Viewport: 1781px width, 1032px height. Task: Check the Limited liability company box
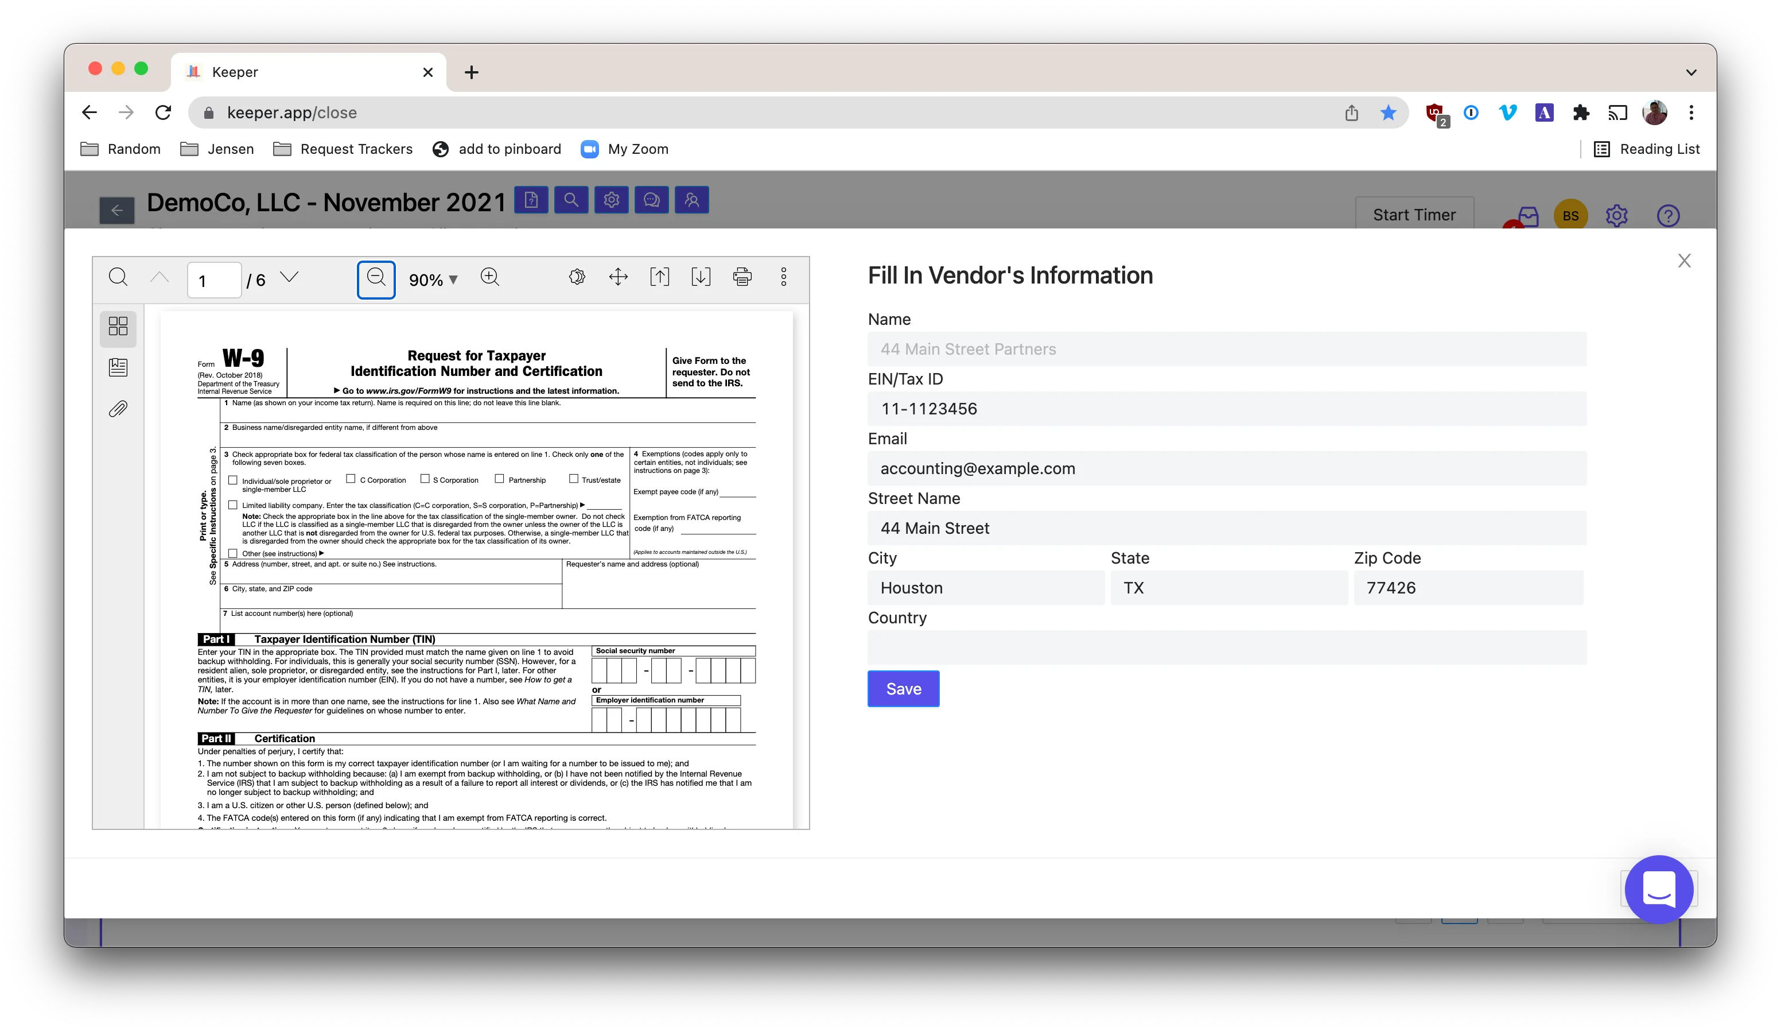point(232,505)
